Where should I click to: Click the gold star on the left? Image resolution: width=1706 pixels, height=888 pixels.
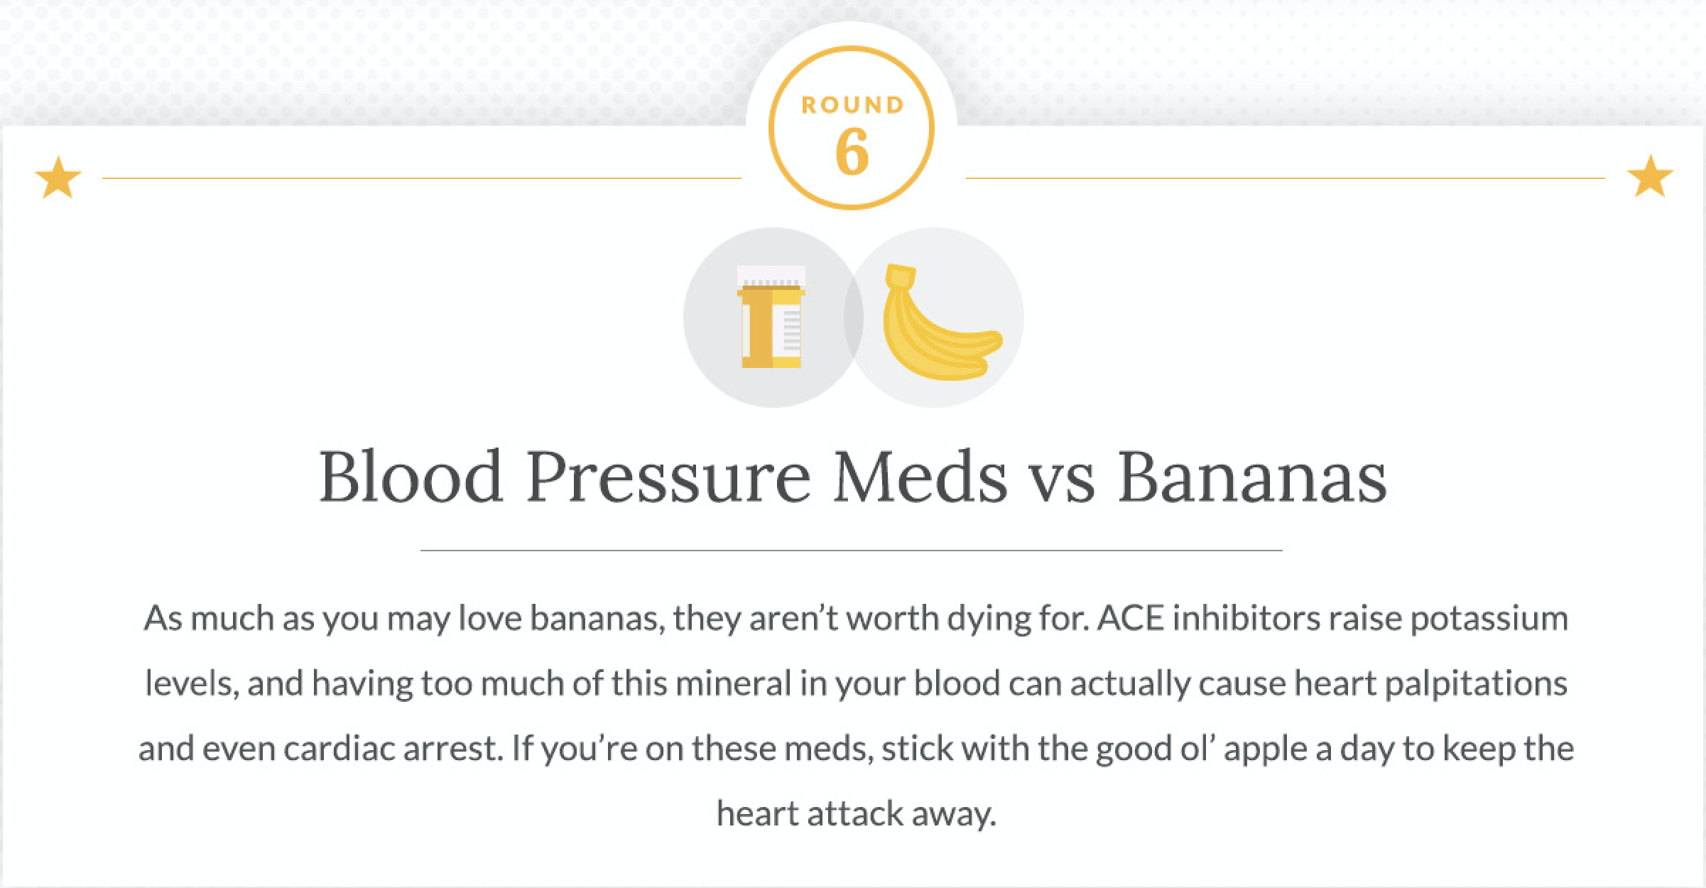58,178
